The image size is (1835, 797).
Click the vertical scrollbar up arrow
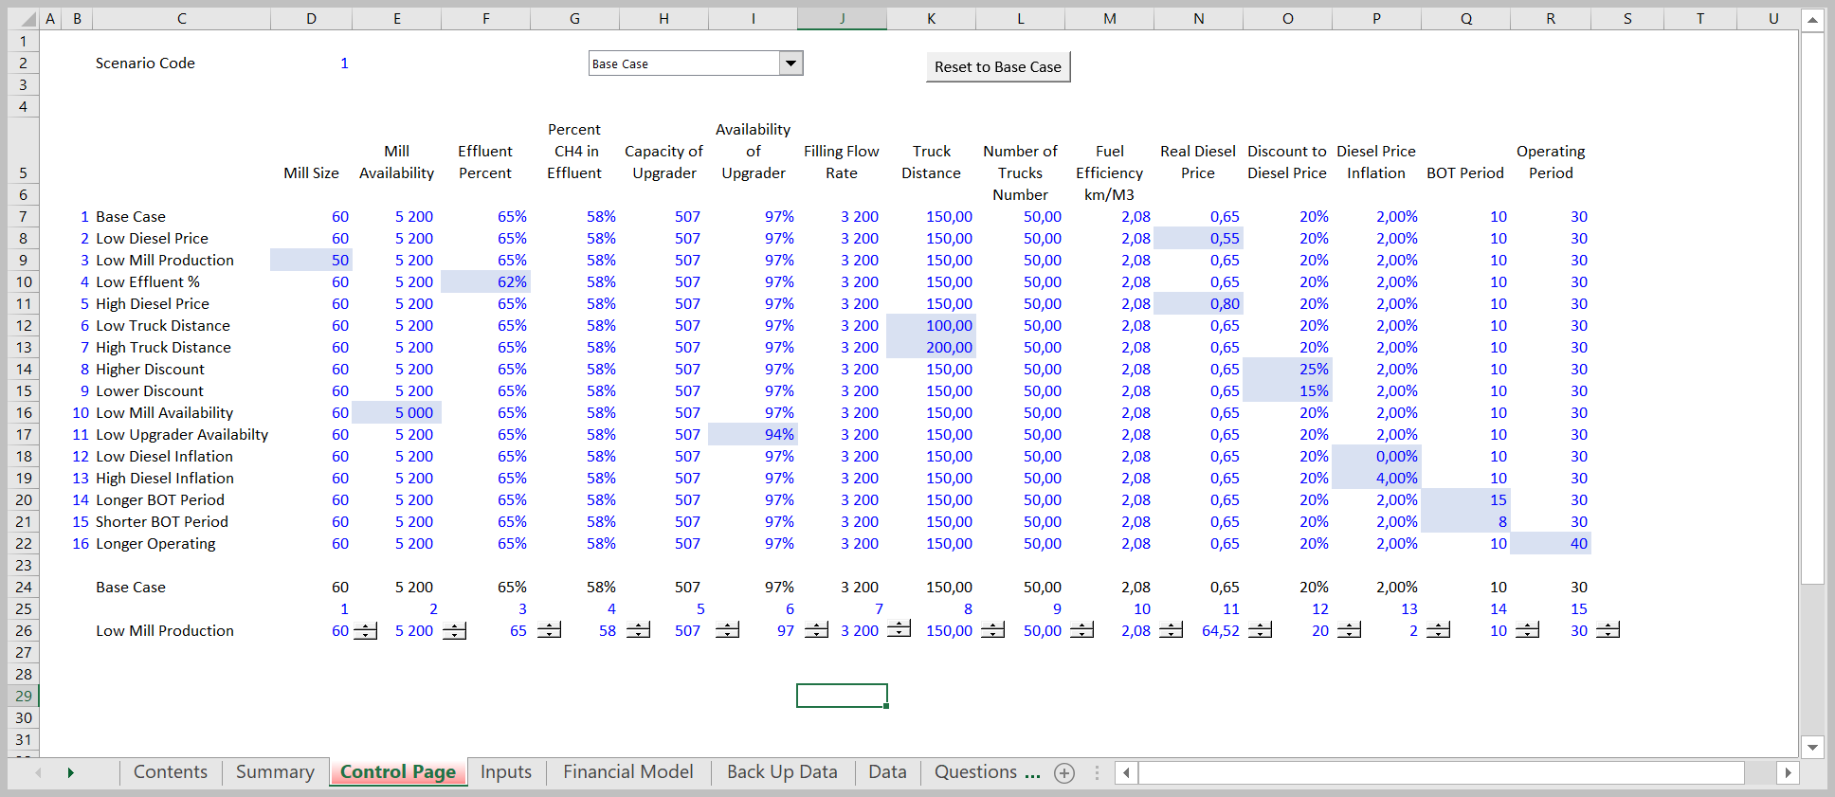1812,20
